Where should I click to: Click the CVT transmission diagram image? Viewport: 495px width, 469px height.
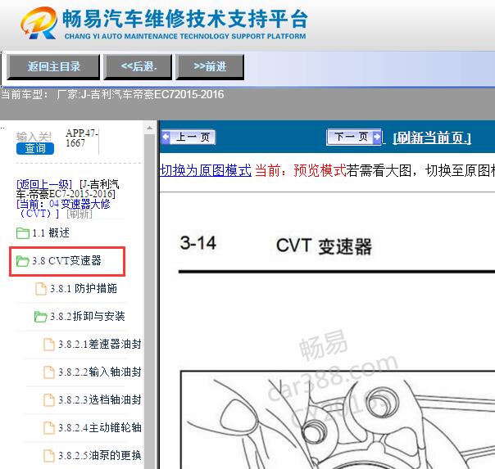click(338, 420)
